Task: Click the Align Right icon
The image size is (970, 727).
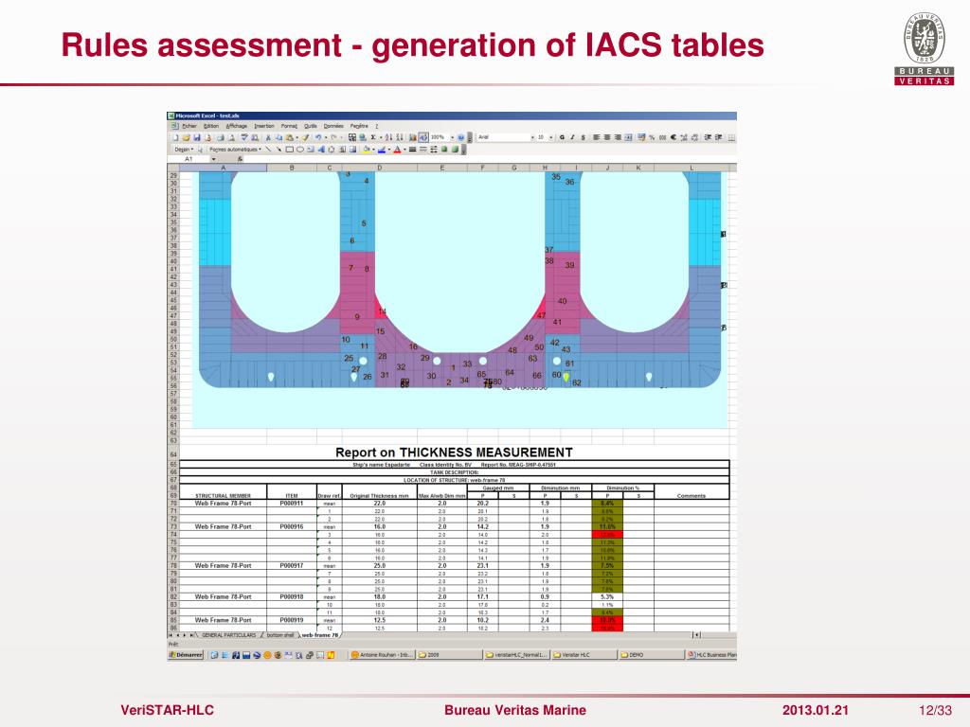Action: 618,137
